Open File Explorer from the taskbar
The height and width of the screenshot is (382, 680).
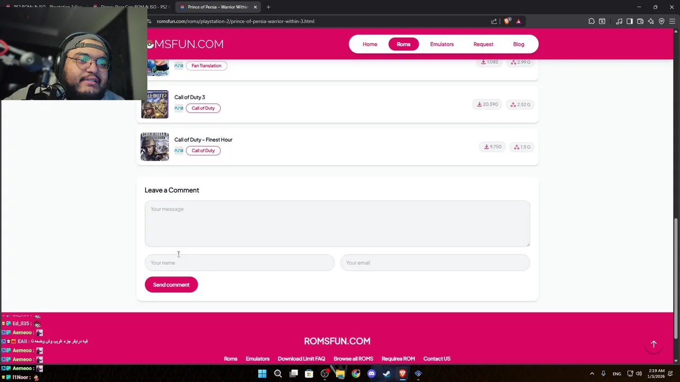tap(340, 374)
